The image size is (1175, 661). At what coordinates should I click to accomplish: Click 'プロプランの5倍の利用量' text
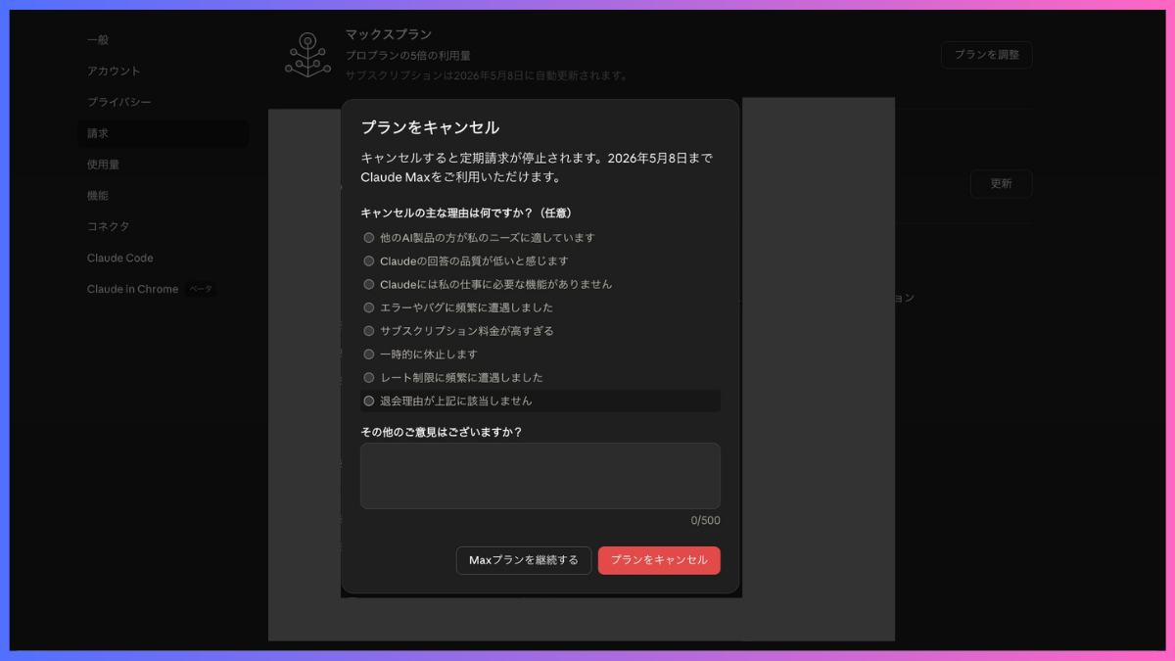408,56
